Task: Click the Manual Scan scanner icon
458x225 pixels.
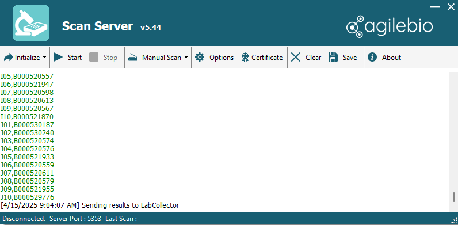Action: point(132,58)
